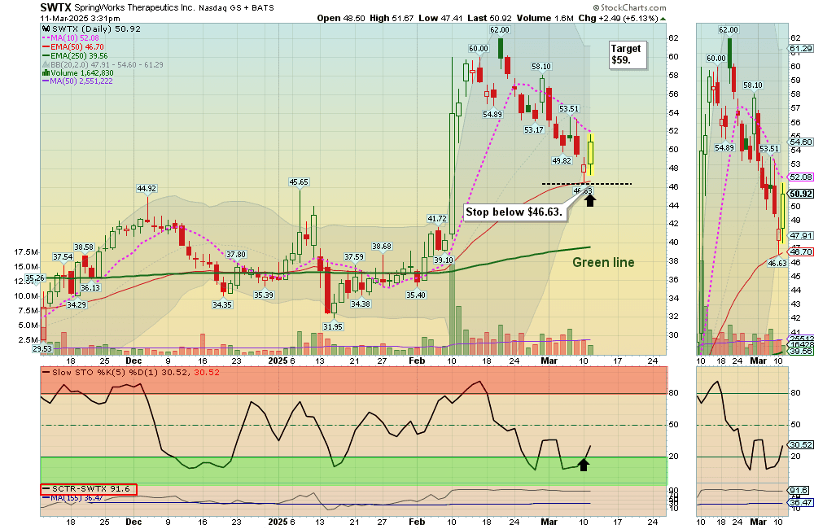Click the 47.91 lower band tag
Screen dimensions: 814x529
click(x=800, y=235)
